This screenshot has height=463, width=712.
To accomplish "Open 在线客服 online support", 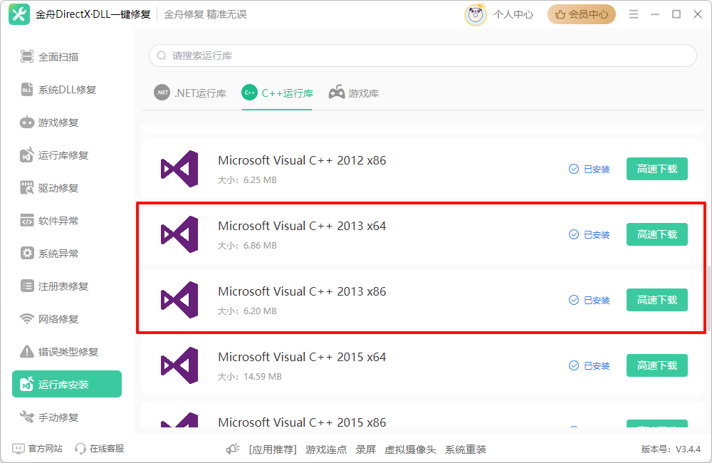I will tap(100, 449).
